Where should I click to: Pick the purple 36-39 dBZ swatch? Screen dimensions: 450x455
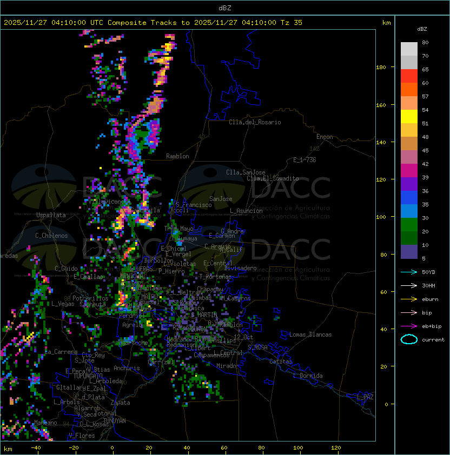pos(409,184)
